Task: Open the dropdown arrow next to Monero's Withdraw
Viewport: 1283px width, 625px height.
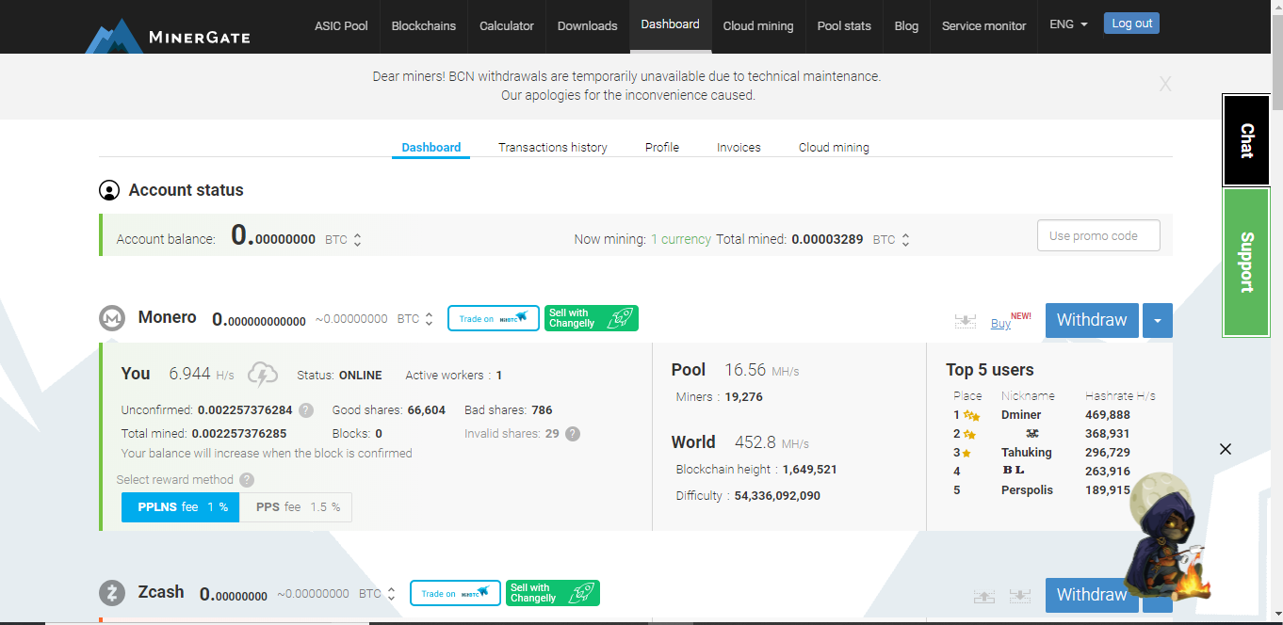Action: 1158,321
